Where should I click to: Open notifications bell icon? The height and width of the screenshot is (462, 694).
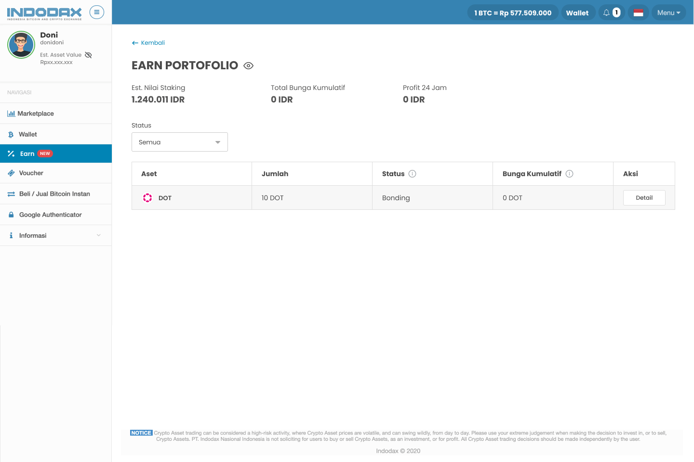(607, 13)
